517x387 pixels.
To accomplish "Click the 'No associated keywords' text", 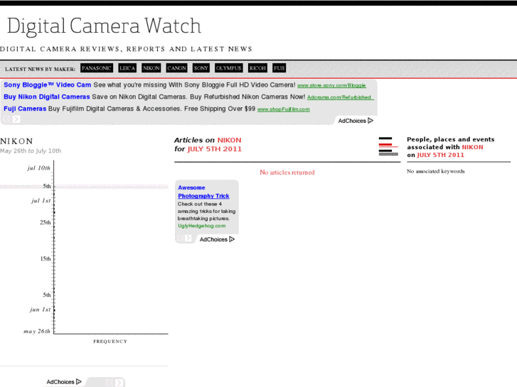I will pos(435,171).
